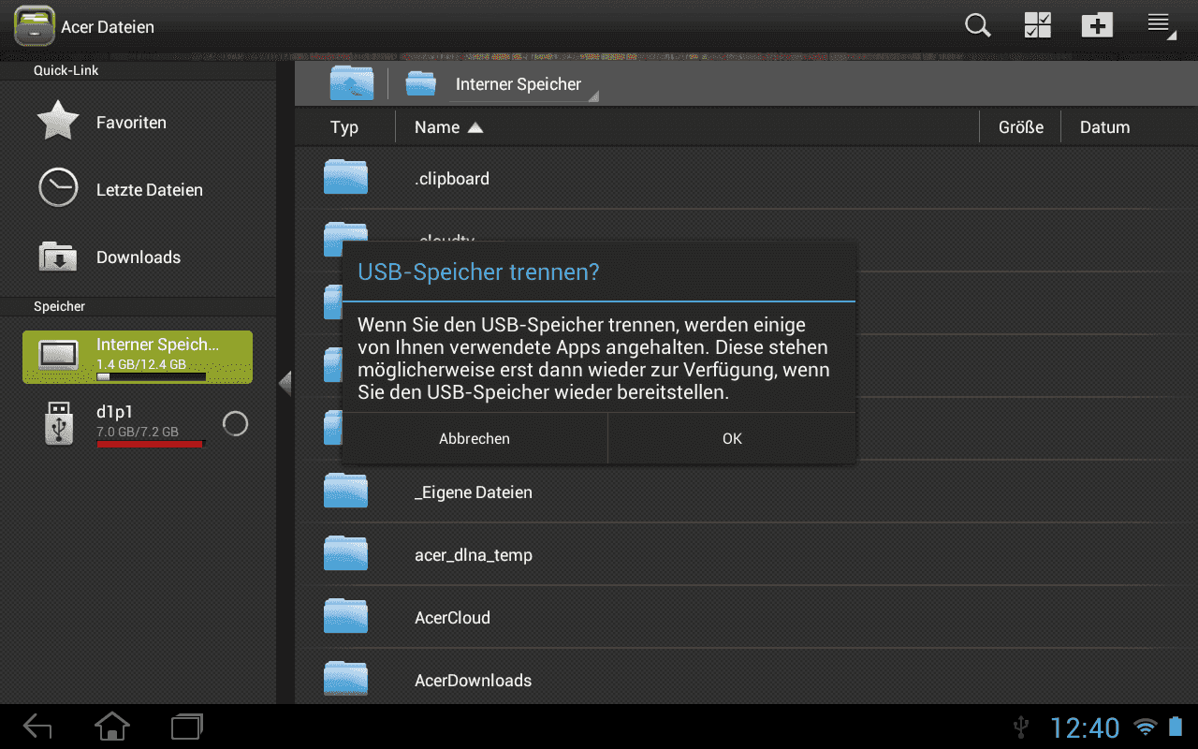
Task: Open Letzte Dateien quick link
Action: tap(138, 190)
